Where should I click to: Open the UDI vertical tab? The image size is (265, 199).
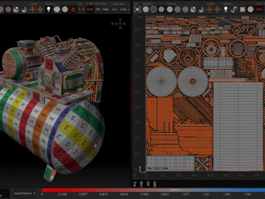(155, 184)
